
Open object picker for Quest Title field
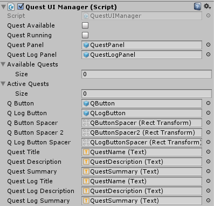click(x=208, y=152)
